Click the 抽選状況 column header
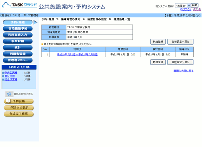Image resolution: width=202 pixels, height=147 pixels. pyautogui.click(x=184, y=49)
